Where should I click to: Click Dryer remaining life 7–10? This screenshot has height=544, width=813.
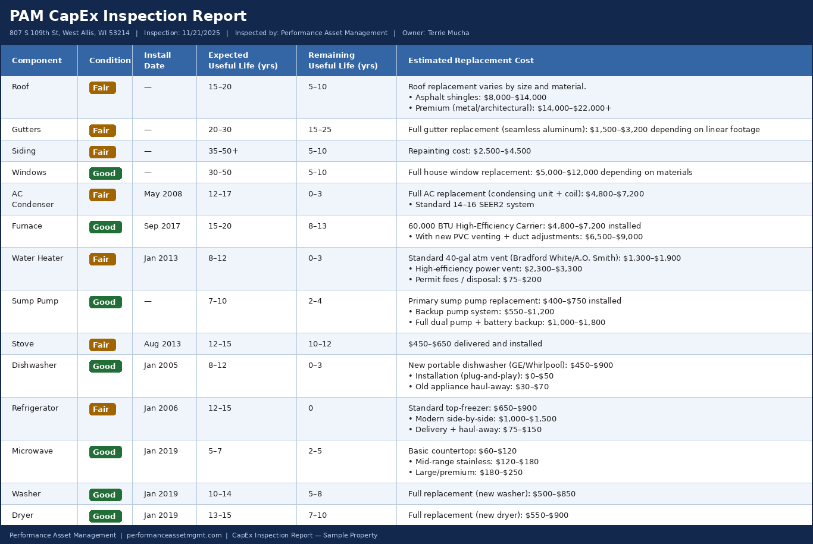317,515
